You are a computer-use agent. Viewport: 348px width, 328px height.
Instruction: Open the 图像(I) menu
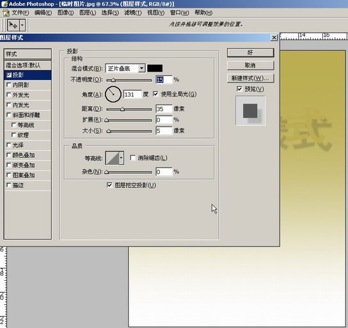pos(65,13)
